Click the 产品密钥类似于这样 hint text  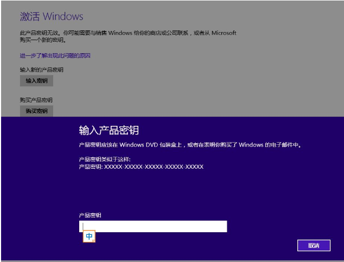(105, 159)
